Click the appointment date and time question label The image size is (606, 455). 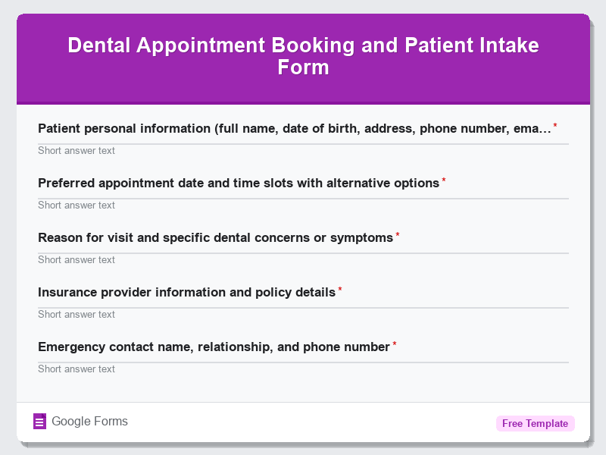point(239,183)
